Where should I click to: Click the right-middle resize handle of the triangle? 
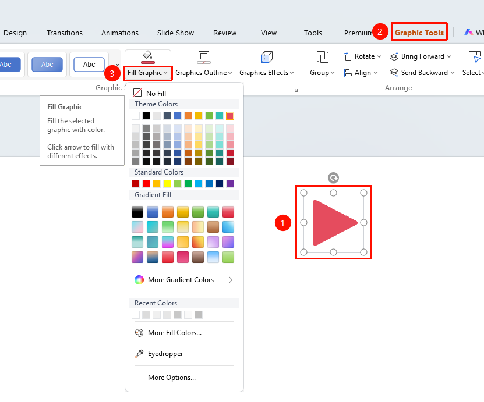click(x=363, y=223)
